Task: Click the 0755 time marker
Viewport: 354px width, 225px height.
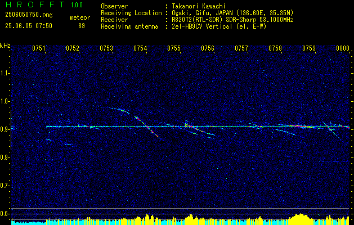Action: pyautogui.click(x=174, y=48)
